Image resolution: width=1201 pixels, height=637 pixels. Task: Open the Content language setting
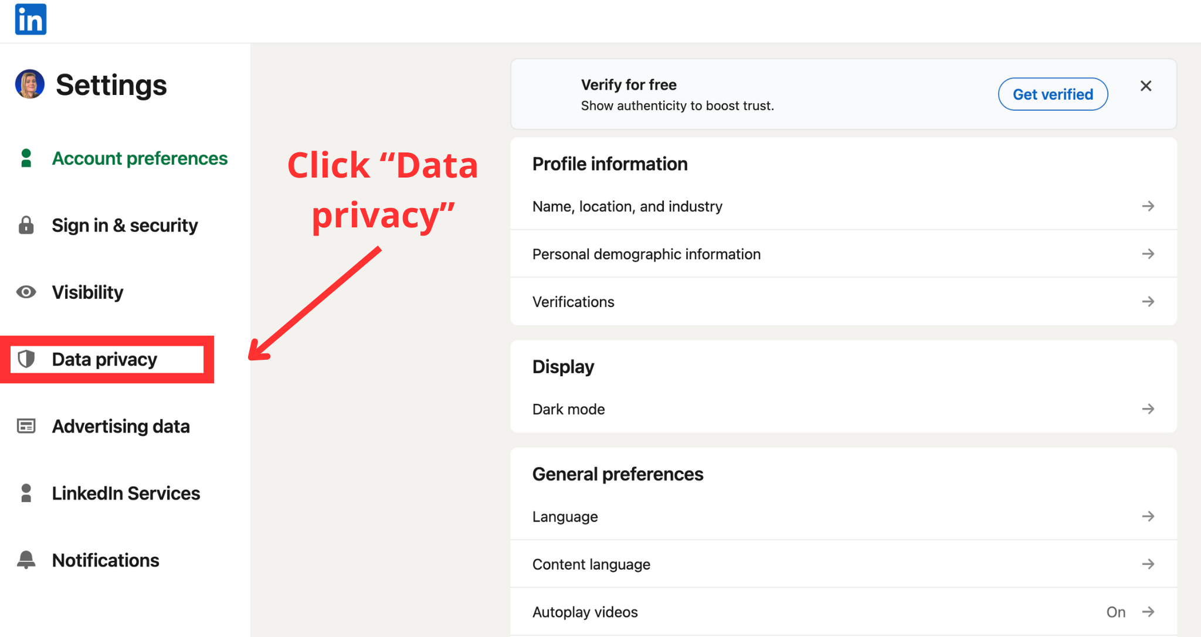point(844,564)
